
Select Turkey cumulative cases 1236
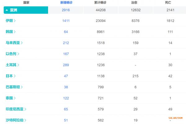(x=101, y=65)
